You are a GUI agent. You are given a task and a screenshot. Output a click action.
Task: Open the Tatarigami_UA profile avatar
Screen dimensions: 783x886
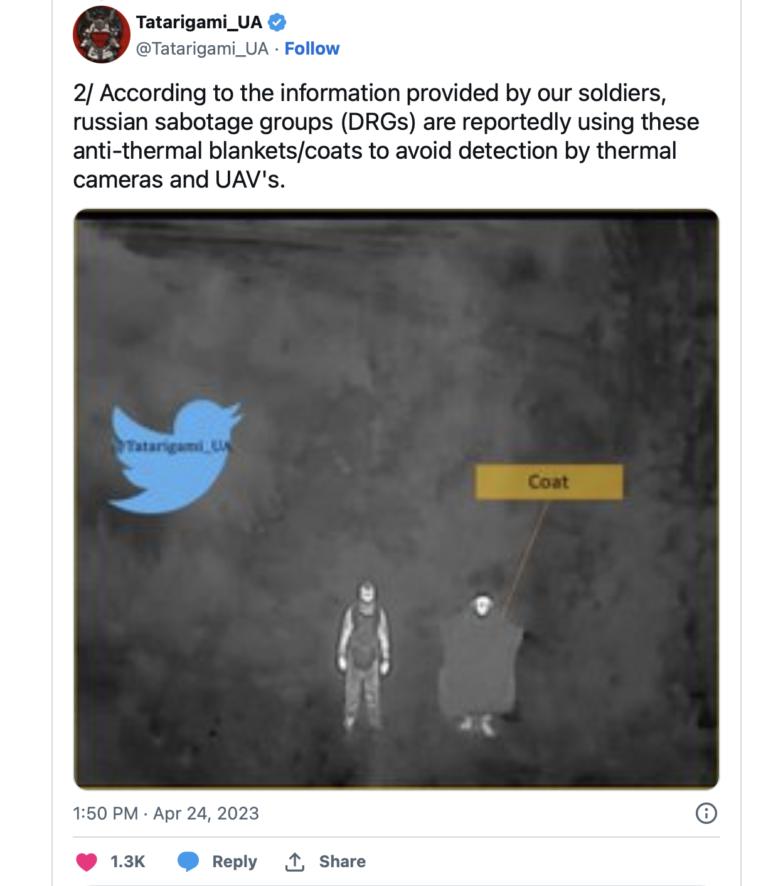102,35
